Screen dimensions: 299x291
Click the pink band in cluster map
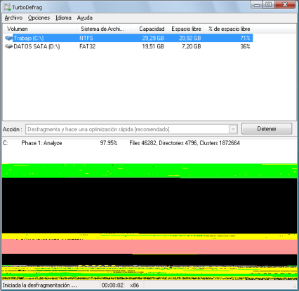pyautogui.click(x=149, y=247)
